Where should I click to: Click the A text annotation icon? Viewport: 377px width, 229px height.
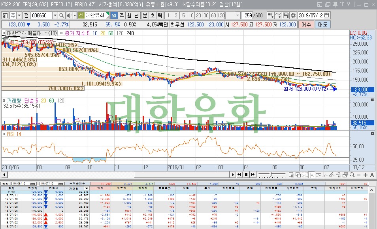click(372, 175)
